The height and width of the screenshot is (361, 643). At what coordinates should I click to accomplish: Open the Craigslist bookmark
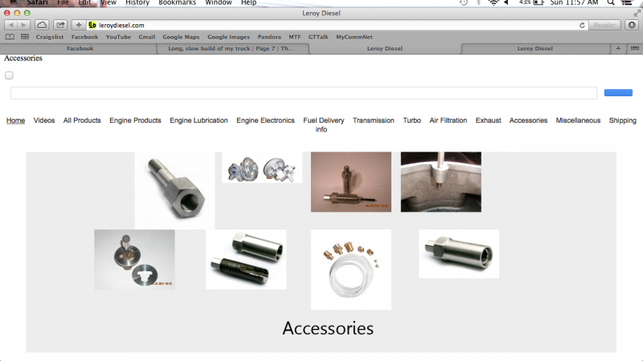(x=50, y=37)
